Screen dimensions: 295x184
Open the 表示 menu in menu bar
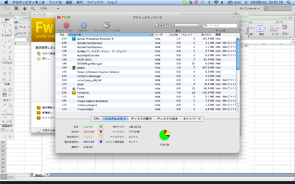tap(80, 3)
